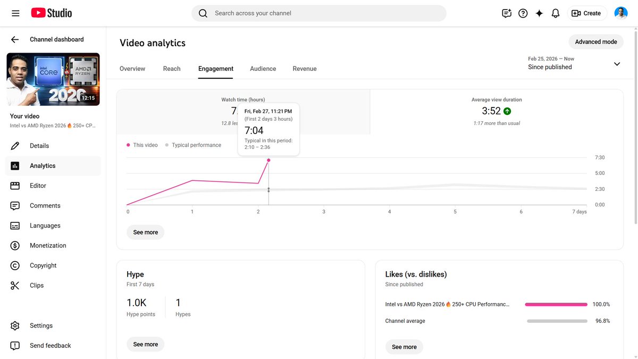Viewport: 638px width, 359px height.
Task: Click the 7:04 value in the tooltip
Action: pos(254,130)
